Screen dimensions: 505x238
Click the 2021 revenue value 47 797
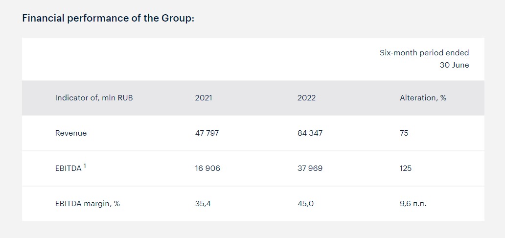(x=207, y=133)
